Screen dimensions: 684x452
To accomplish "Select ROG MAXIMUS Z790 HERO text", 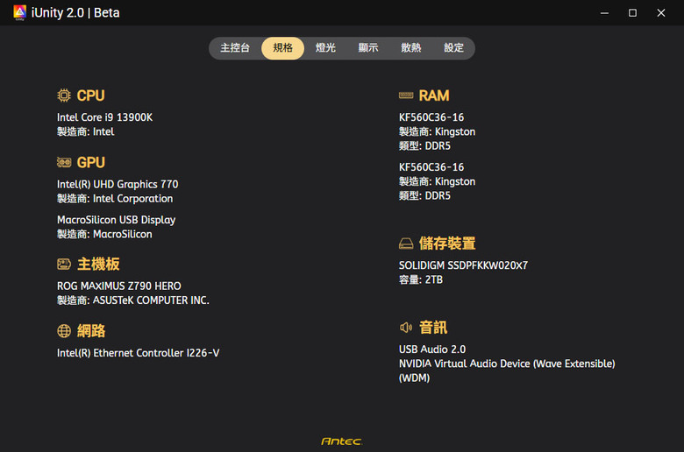I will (118, 286).
